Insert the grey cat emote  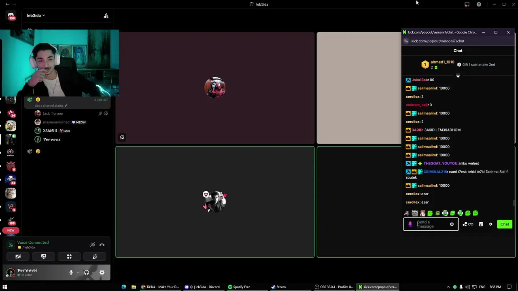pos(415,213)
